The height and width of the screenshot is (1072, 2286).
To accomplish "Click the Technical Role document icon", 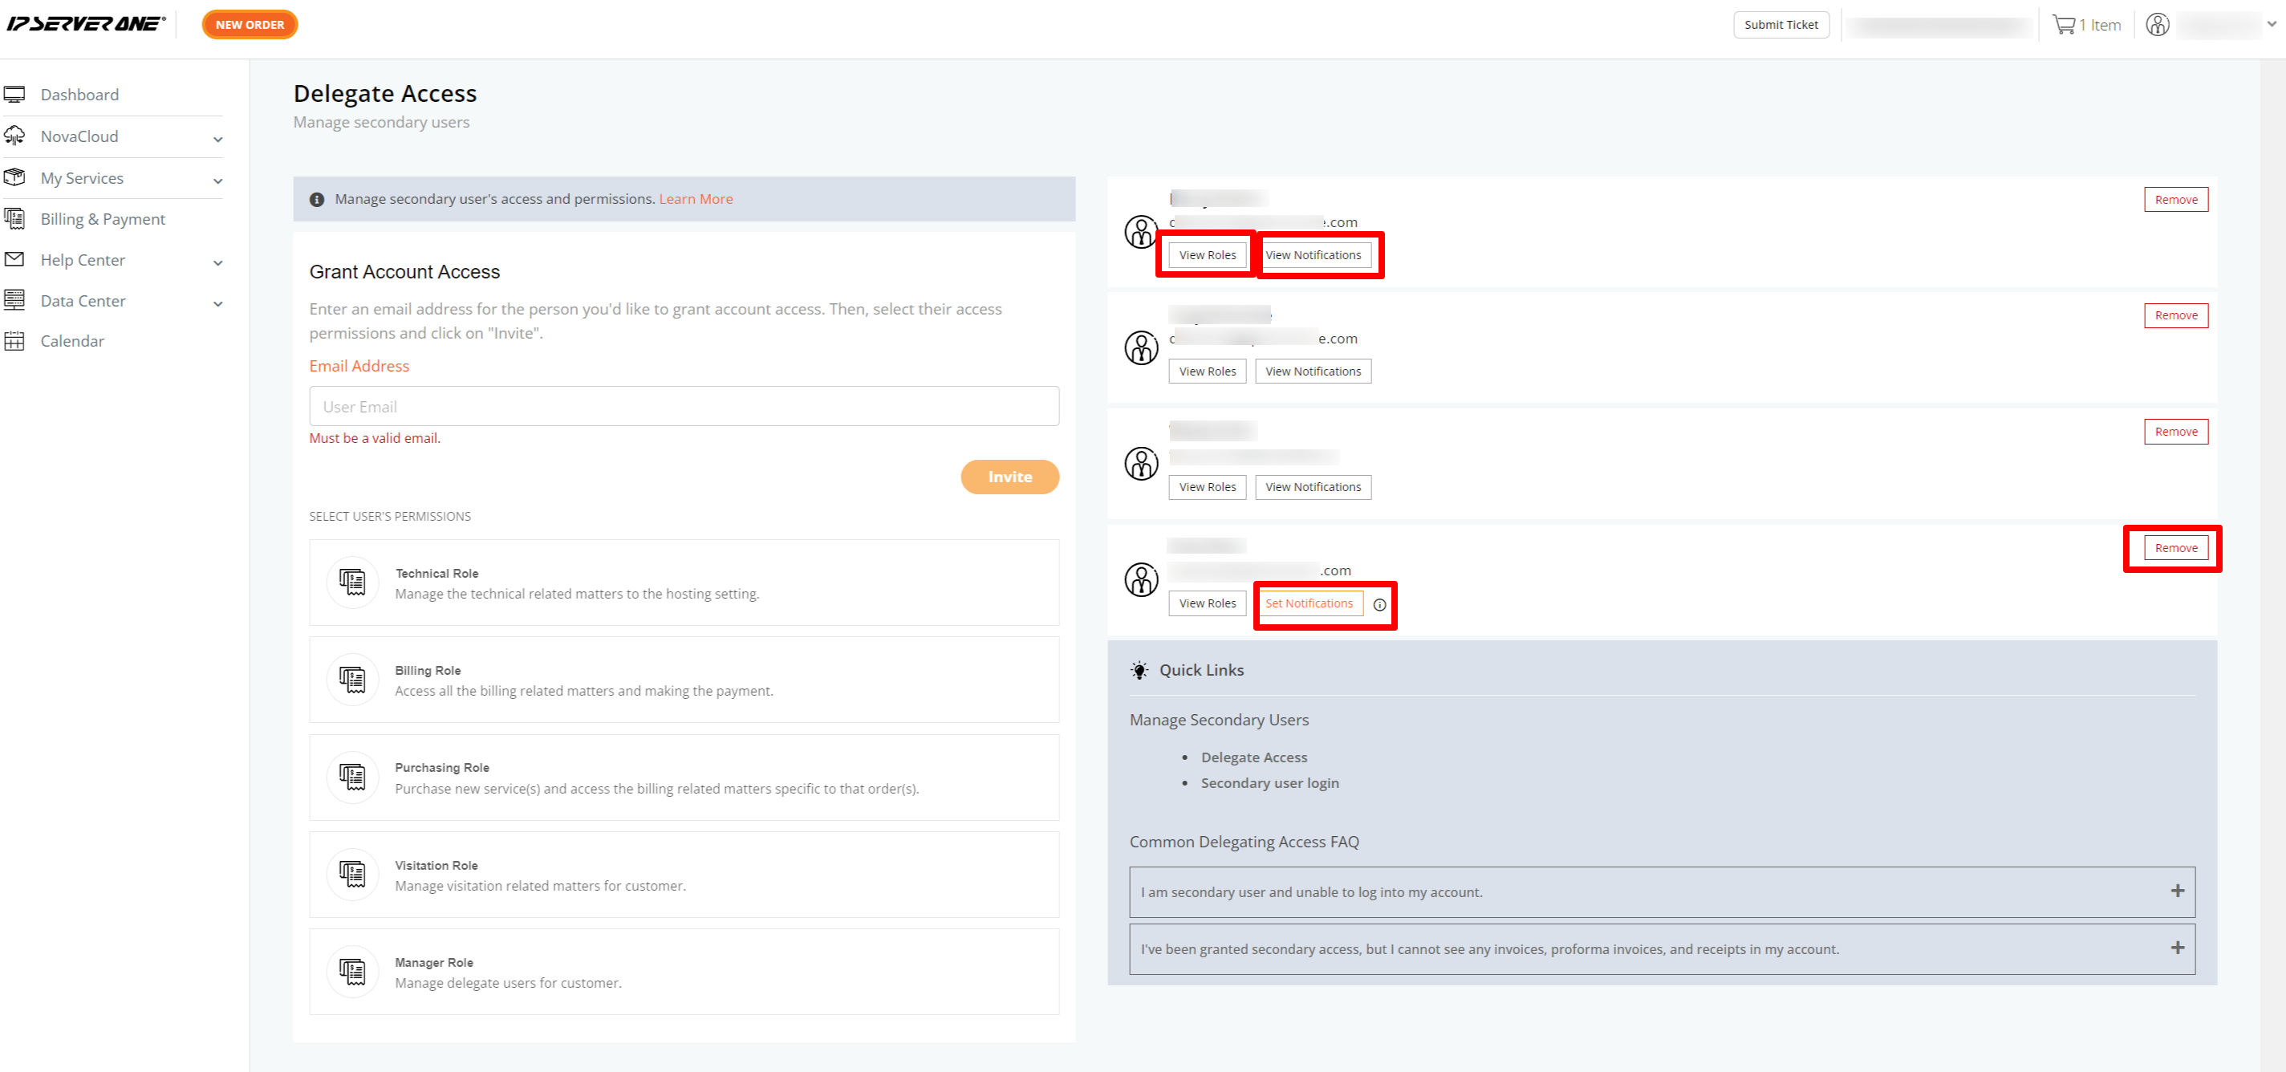I will click(352, 583).
